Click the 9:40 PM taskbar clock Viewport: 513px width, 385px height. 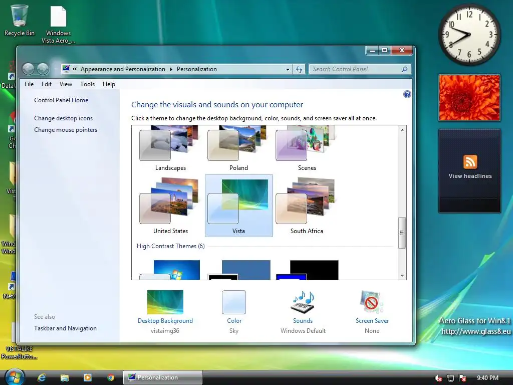click(487, 378)
